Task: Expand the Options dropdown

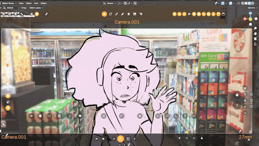Action: (x=253, y=8)
